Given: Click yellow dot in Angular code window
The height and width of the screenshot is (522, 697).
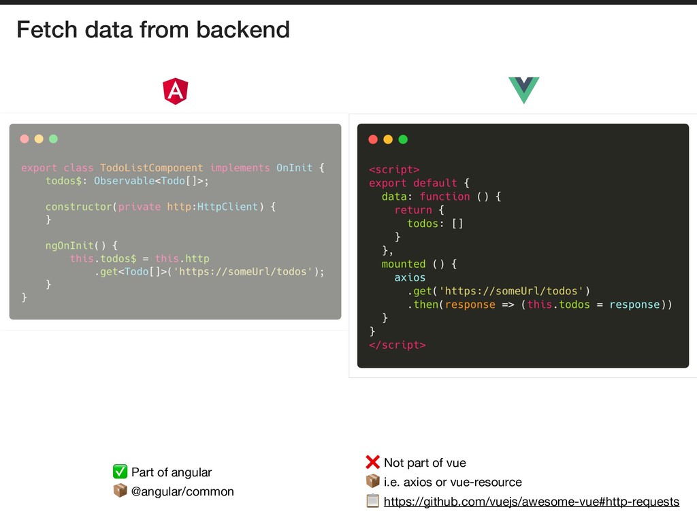Looking at the screenshot, I should tap(39, 139).
